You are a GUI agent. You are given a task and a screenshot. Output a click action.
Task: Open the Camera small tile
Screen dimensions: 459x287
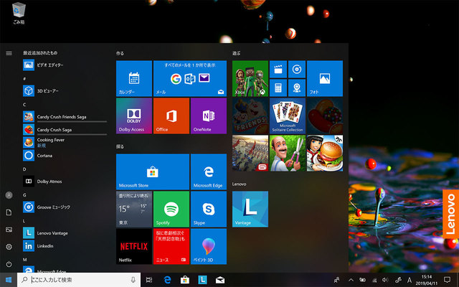(x=297, y=88)
